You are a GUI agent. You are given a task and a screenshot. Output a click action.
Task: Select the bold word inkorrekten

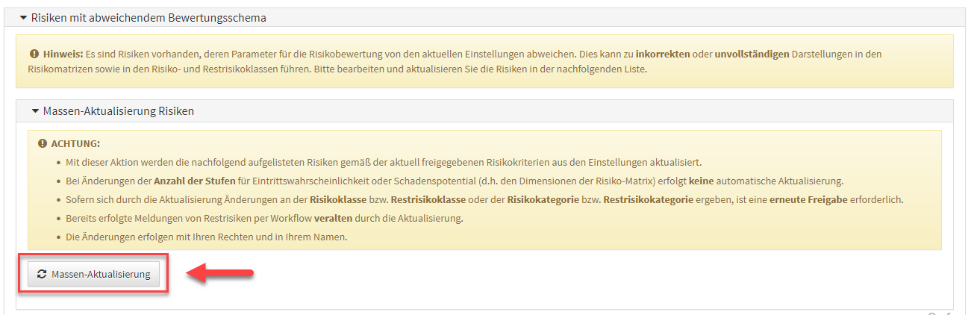point(662,54)
